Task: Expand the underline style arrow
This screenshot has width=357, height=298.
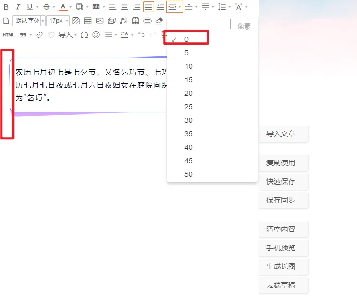Action: [37, 7]
